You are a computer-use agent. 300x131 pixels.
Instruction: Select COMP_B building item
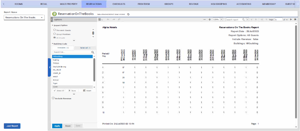(73, 73)
